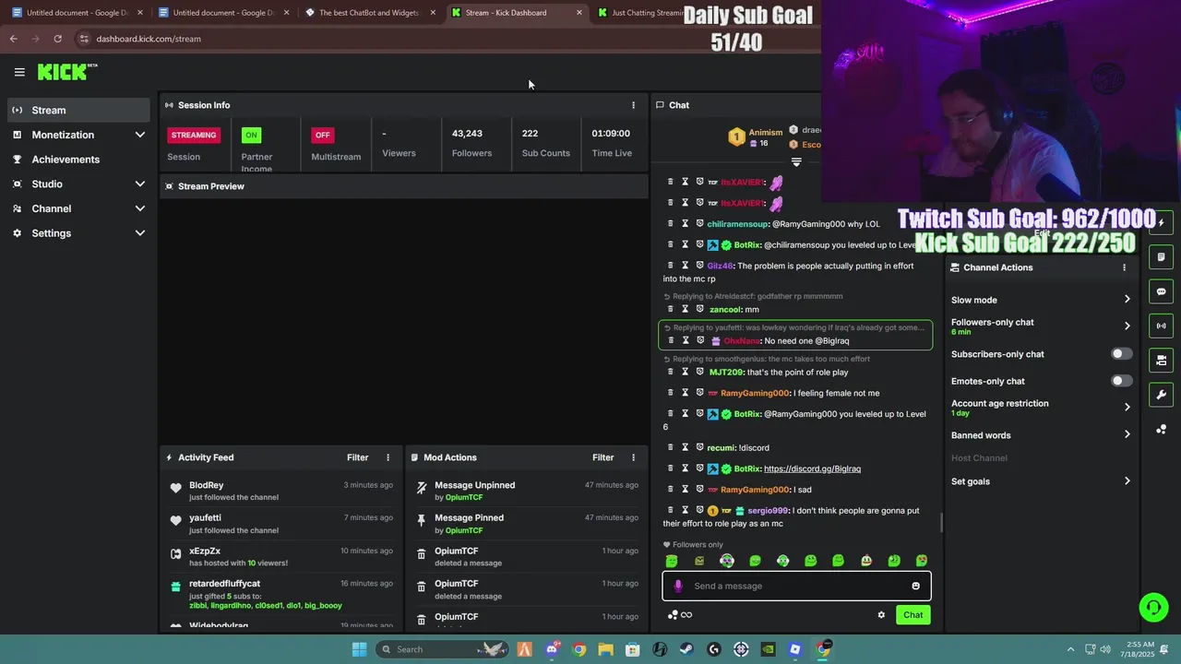The width and height of the screenshot is (1181, 664).
Task: Click the chat panel scrollbar
Action: pyautogui.click(x=941, y=523)
